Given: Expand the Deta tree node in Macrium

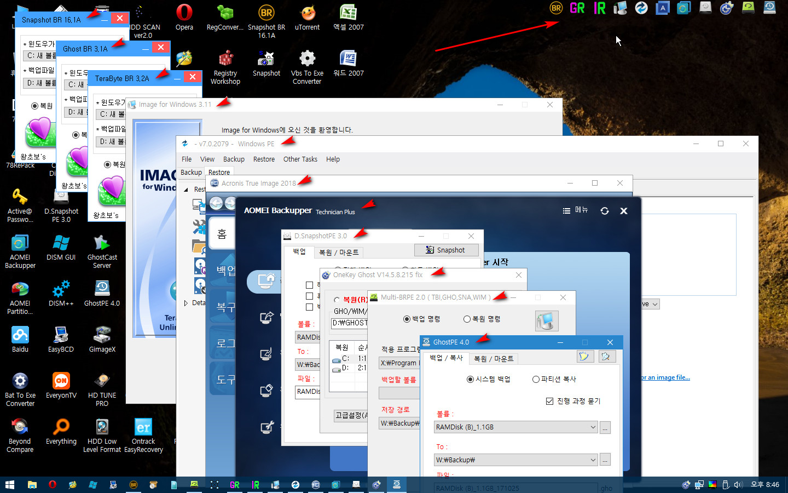Looking at the screenshot, I should [186, 303].
